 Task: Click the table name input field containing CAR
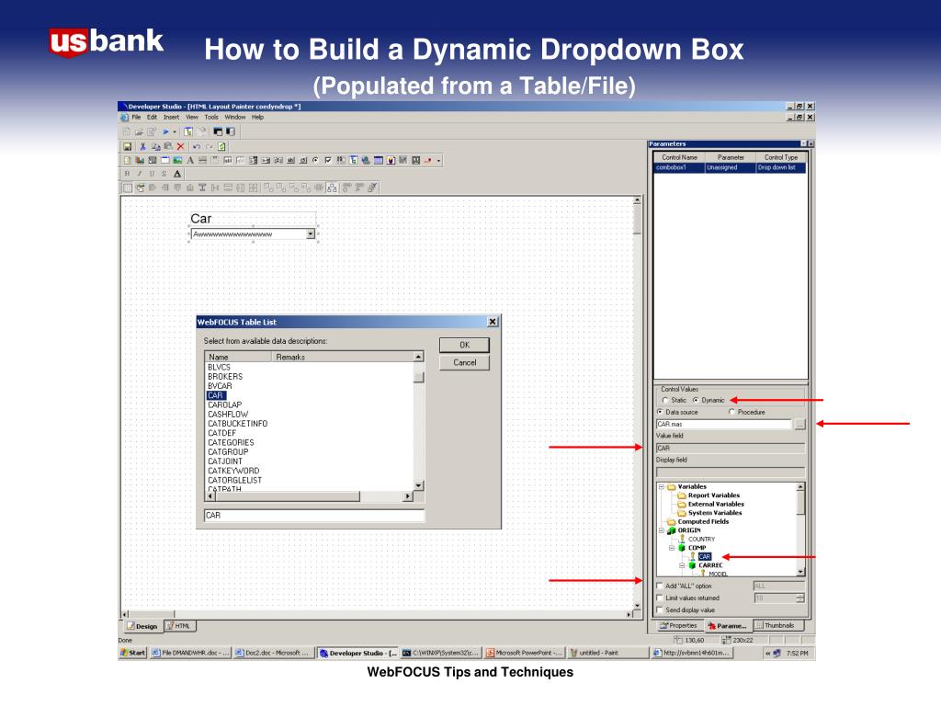[314, 515]
